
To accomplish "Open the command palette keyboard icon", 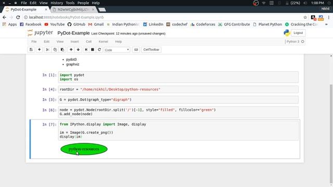I will [x=136, y=50].
